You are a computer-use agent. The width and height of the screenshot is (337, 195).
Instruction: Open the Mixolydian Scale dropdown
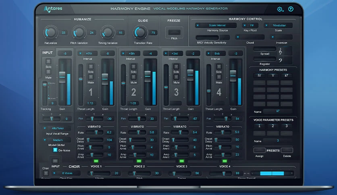278,25
